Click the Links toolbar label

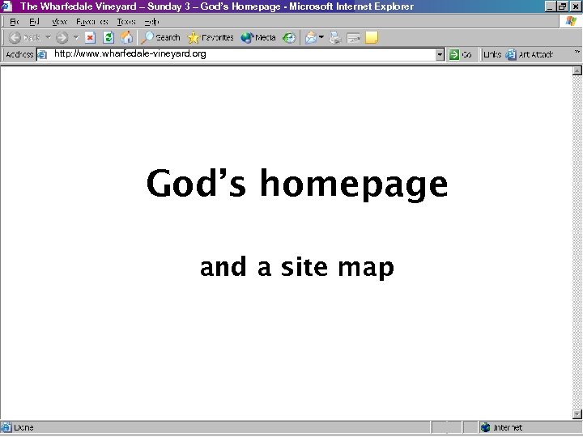(492, 55)
